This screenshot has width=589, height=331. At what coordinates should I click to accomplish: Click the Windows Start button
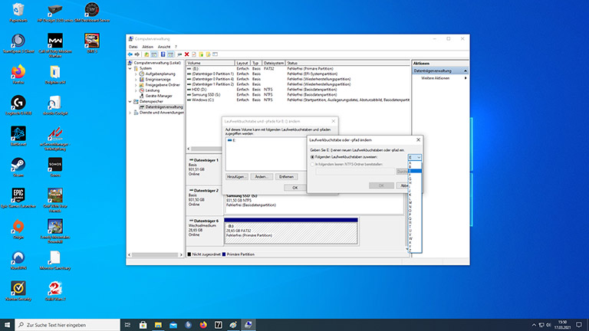click(7, 324)
